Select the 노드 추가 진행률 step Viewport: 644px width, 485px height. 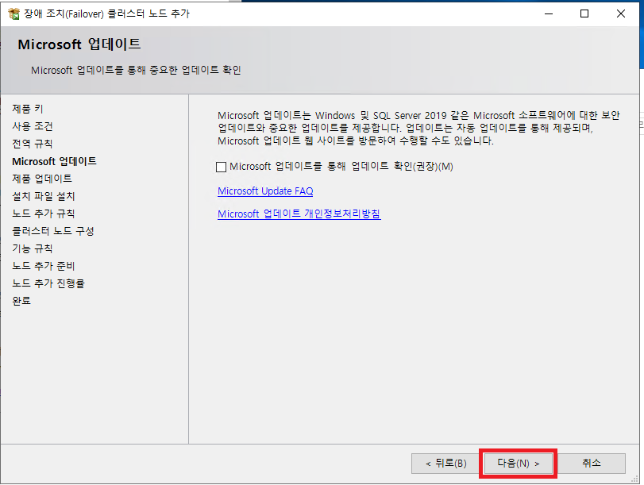48,283
